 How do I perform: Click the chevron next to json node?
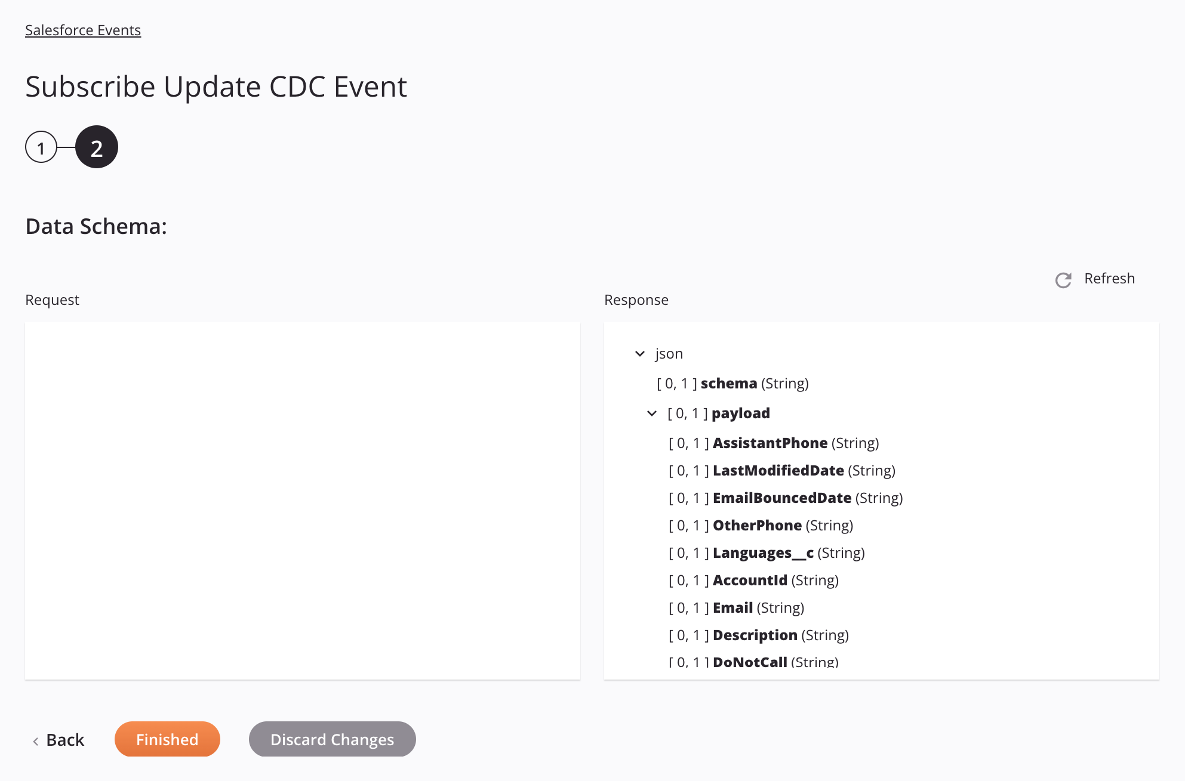coord(639,353)
